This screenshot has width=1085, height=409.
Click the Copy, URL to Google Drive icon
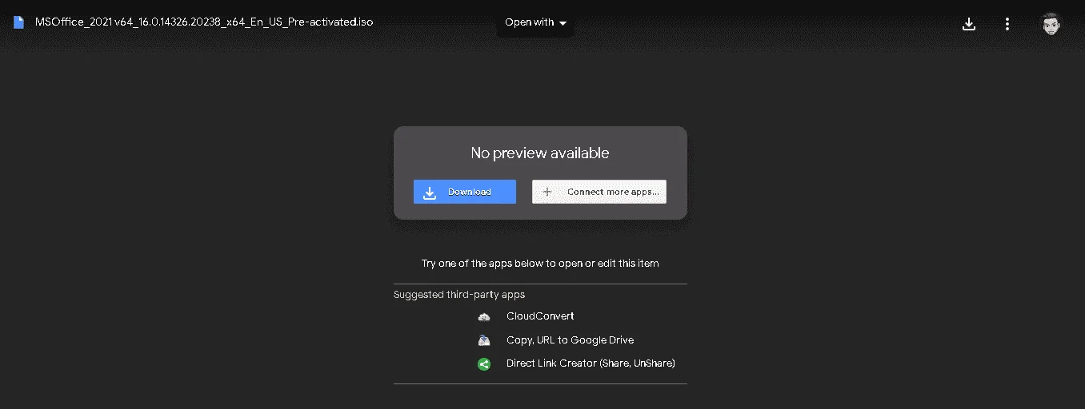click(x=484, y=340)
